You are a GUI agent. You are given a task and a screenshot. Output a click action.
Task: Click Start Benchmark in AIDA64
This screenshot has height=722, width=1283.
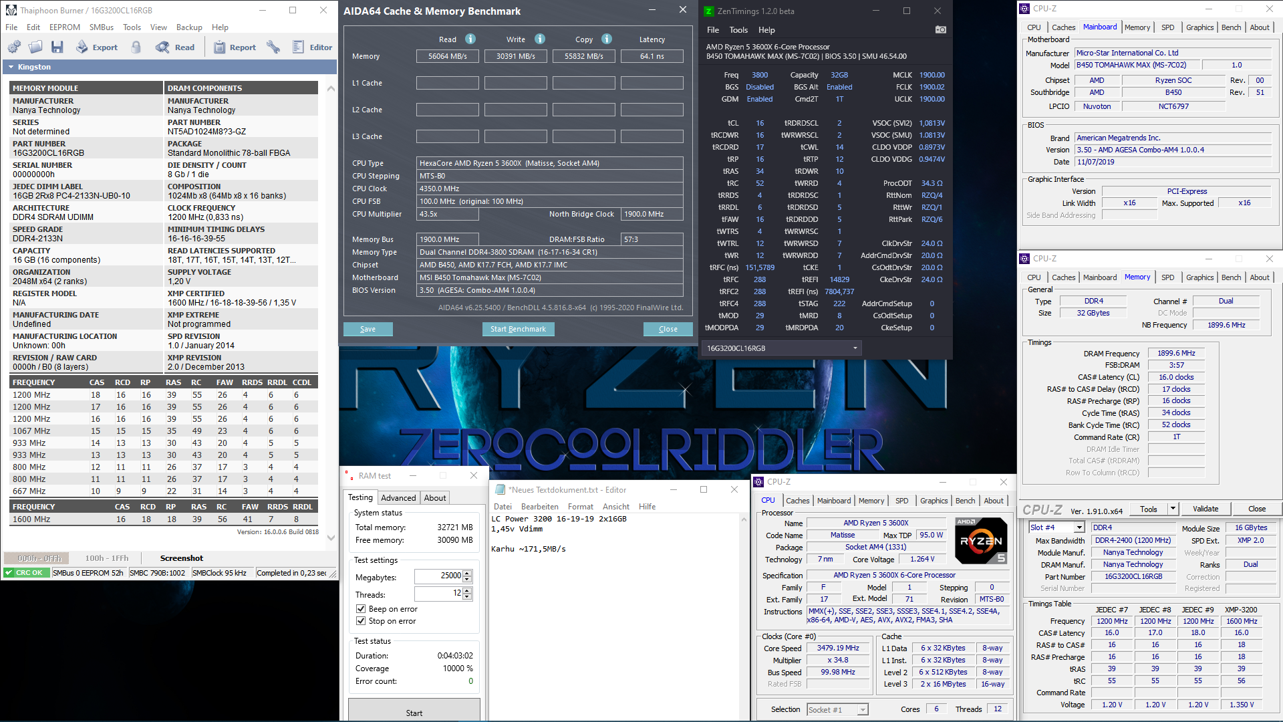[x=518, y=328]
